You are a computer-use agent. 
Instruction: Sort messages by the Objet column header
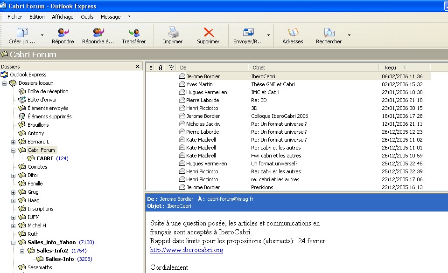314,68
